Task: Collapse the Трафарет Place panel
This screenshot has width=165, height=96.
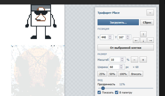Action: 150,12
